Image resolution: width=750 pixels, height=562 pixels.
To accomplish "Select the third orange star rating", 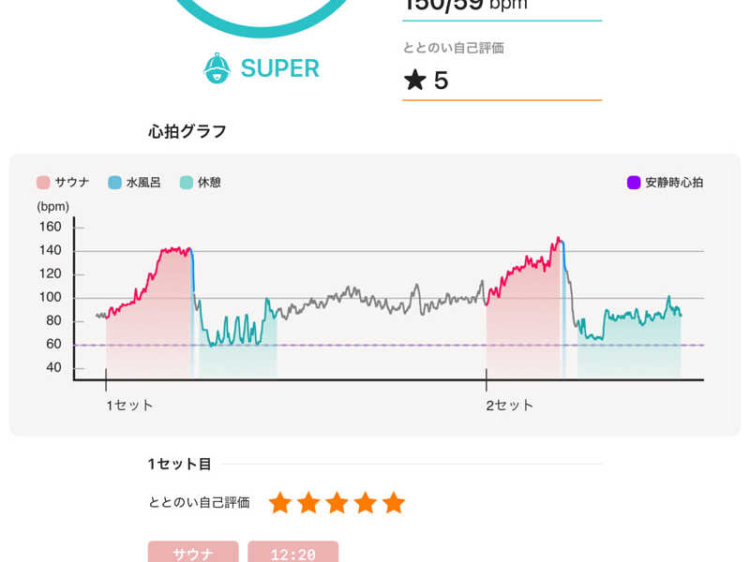I will pos(337,503).
